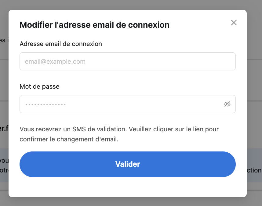Click the word 'Valider' on the blue button
The height and width of the screenshot is (206, 262).
(128, 164)
